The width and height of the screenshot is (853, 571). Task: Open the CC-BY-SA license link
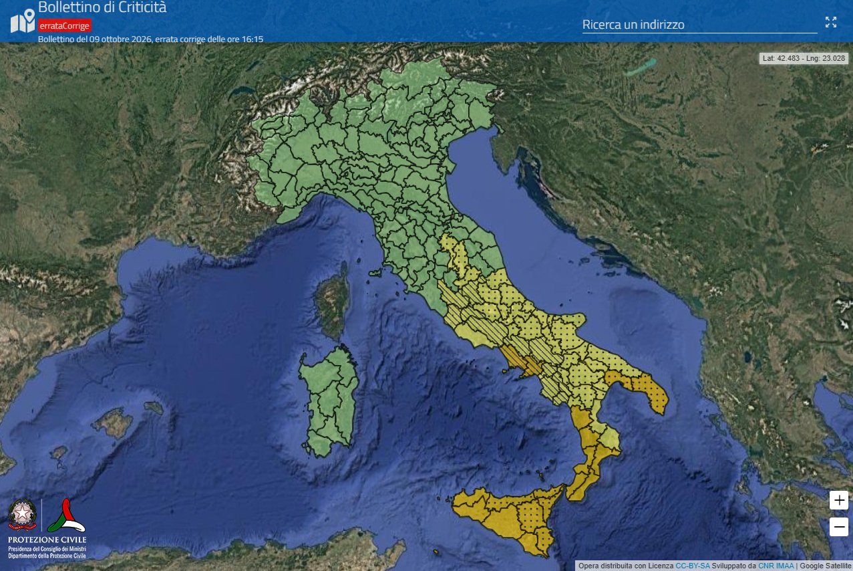(693, 566)
